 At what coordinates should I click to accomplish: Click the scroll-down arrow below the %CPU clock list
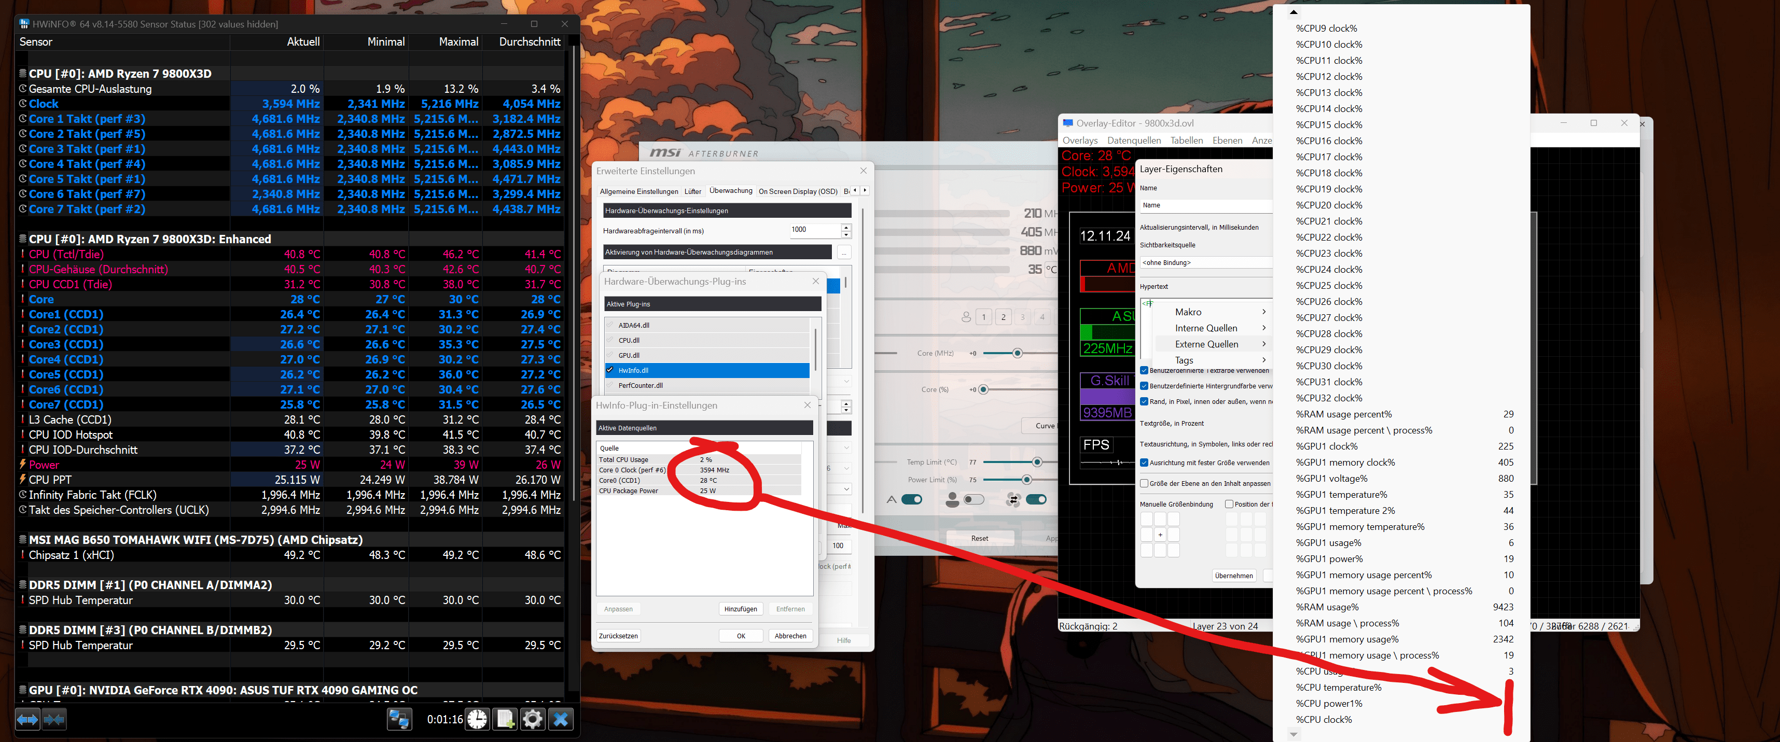point(1294,735)
